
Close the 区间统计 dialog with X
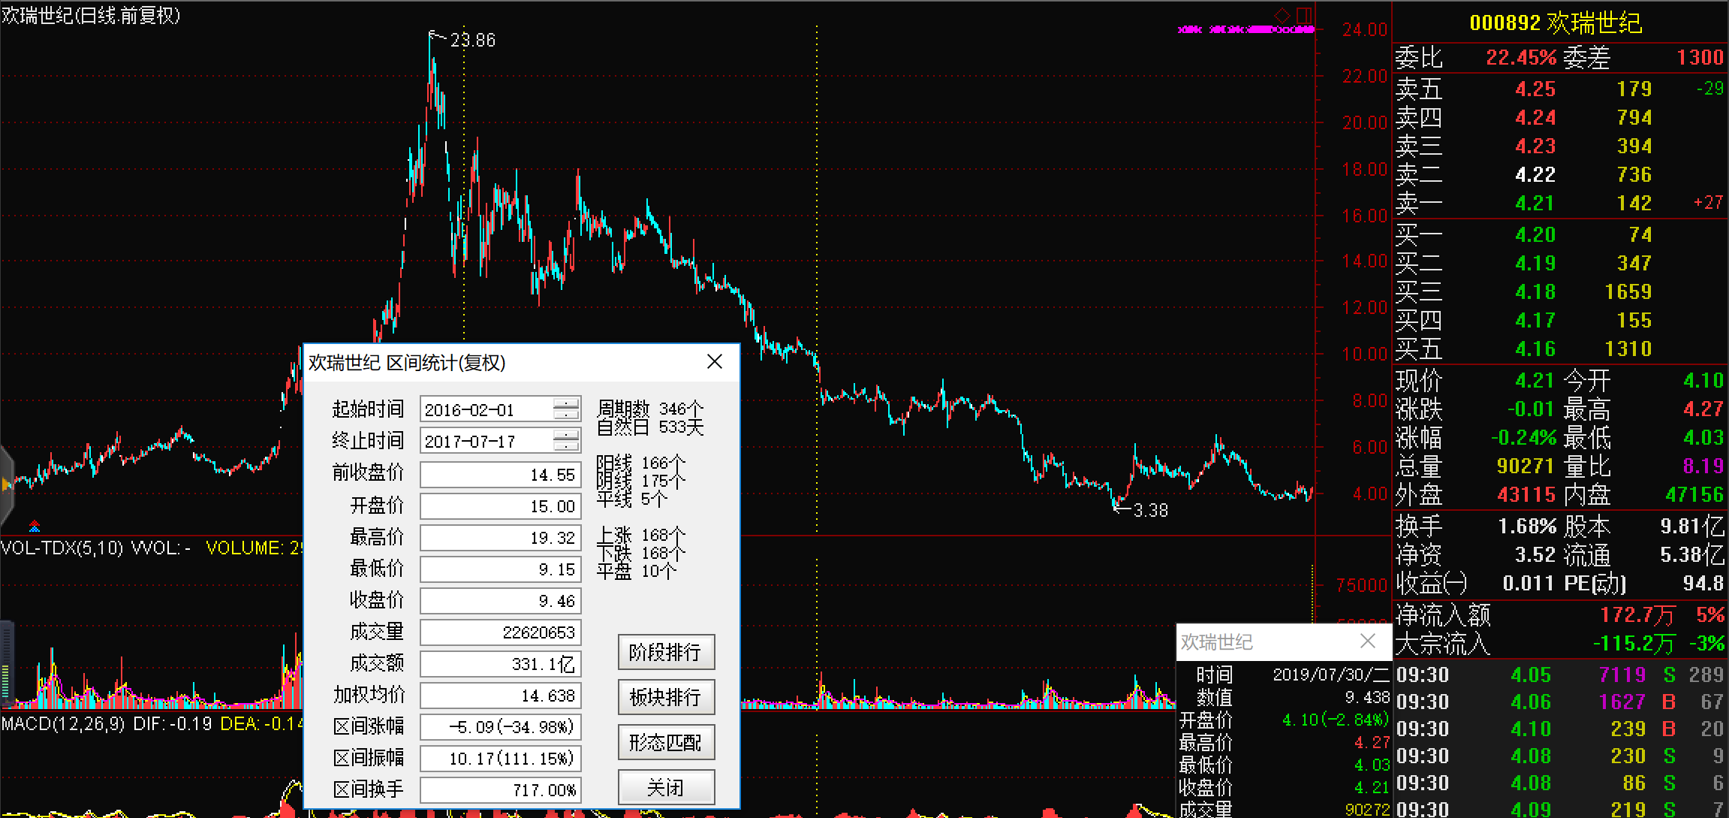(715, 362)
